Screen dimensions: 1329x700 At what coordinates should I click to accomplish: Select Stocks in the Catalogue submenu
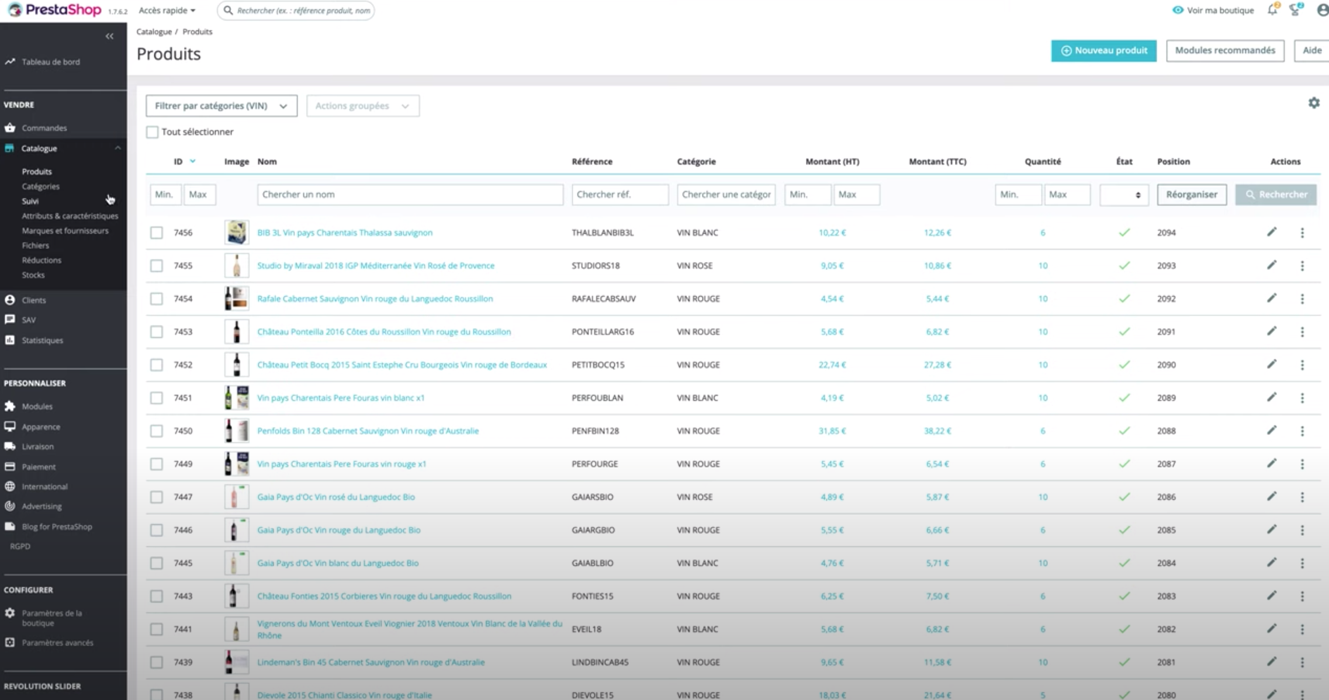pos(33,275)
